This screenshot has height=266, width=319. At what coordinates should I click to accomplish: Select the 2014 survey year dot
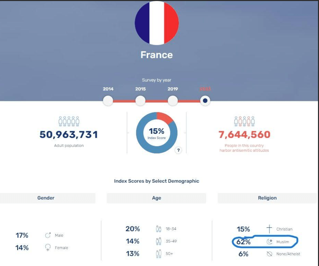[108, 101]
